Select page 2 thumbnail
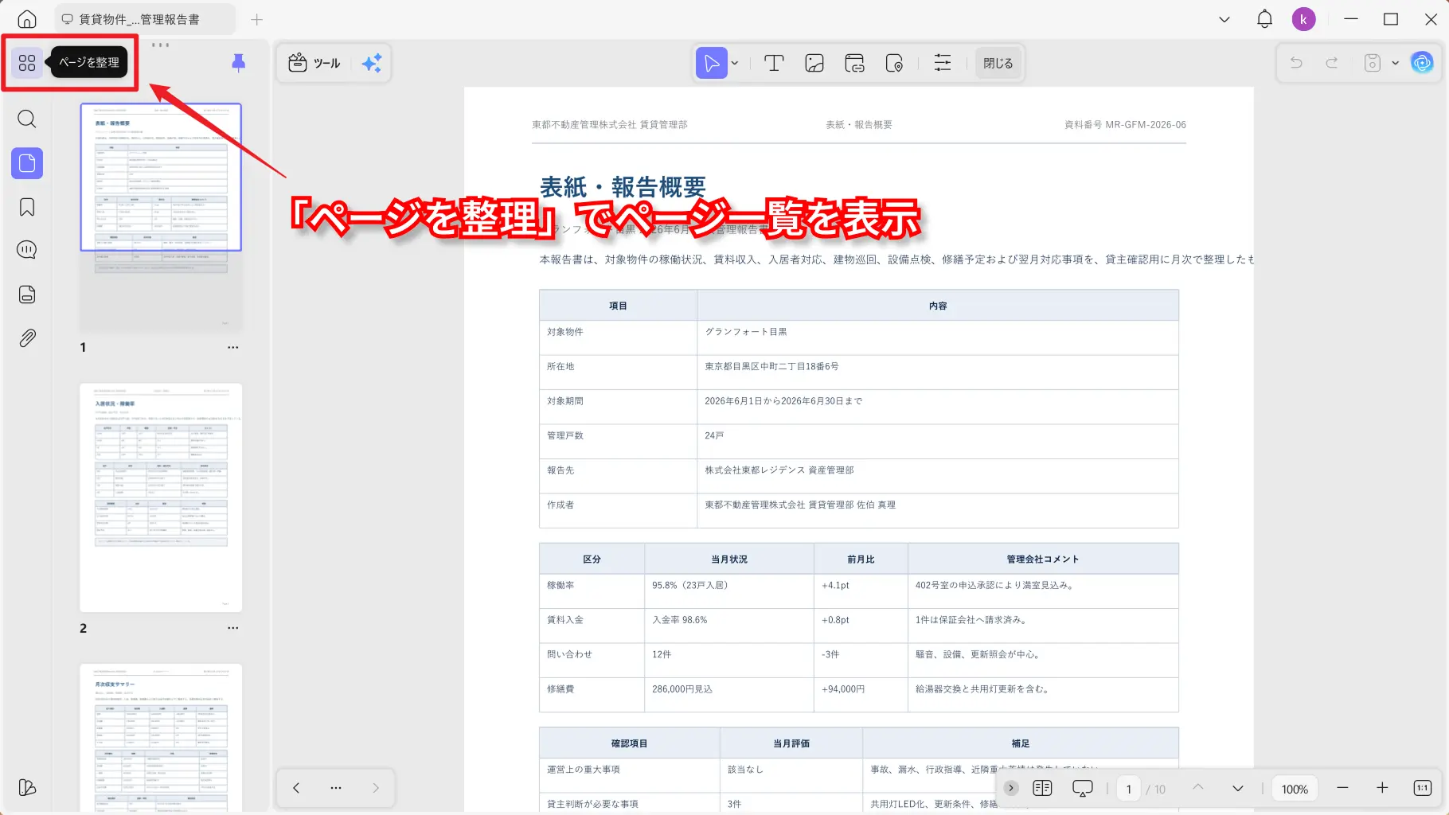The width and height of the screenshot is (1449, 815). (x=161, y=498)
